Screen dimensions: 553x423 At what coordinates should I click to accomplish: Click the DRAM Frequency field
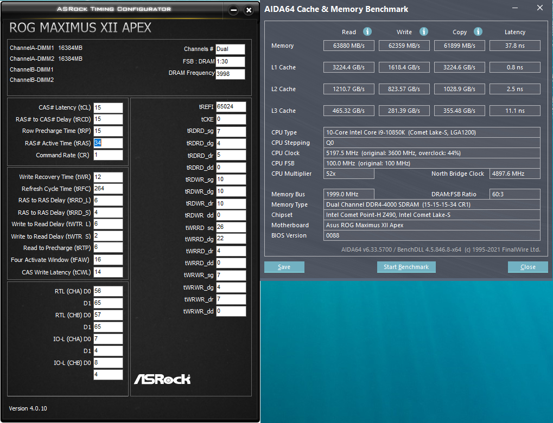(x=230, y=74)
